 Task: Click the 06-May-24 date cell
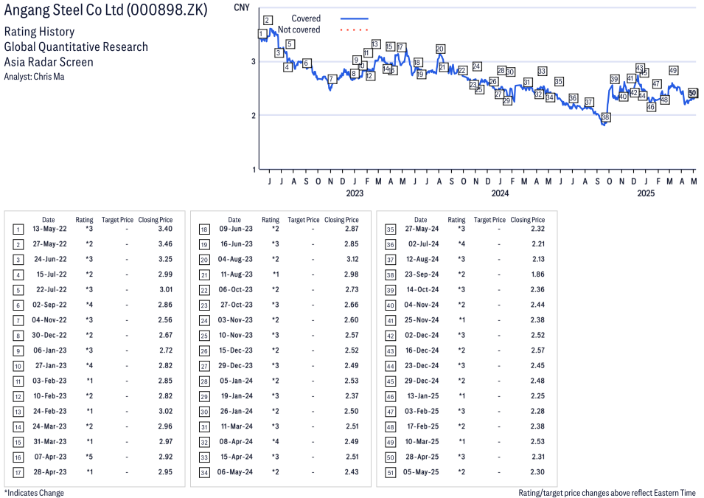click(x=235, y=472)
